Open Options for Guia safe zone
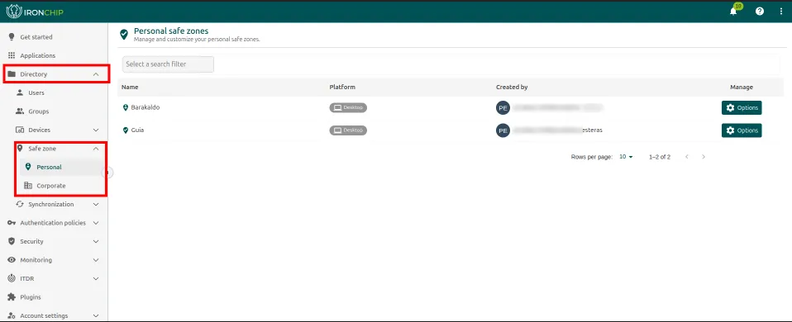Screen dimensions: 792x322 coord(742,130)
